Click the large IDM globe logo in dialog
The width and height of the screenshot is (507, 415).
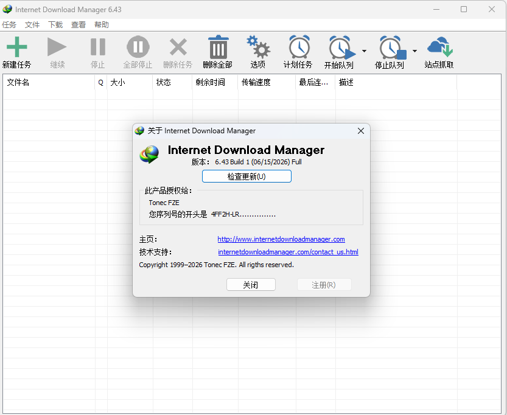point(149,155)
